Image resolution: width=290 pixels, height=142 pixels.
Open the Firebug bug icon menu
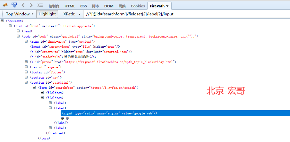(x=5, y=5)
